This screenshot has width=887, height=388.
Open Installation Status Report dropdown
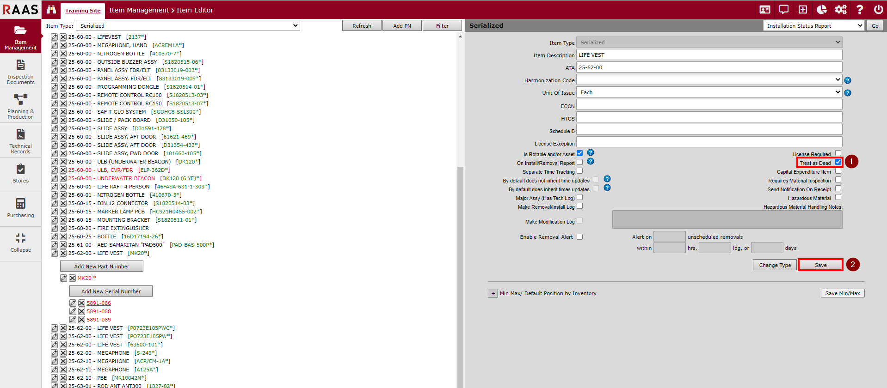tap(813, 26)
